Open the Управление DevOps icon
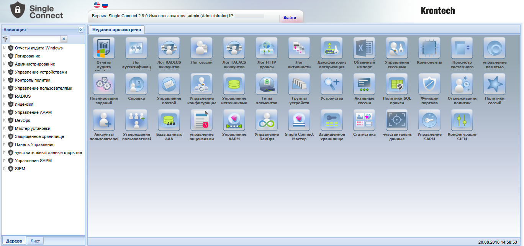524x246 pixels. [267, 120]
